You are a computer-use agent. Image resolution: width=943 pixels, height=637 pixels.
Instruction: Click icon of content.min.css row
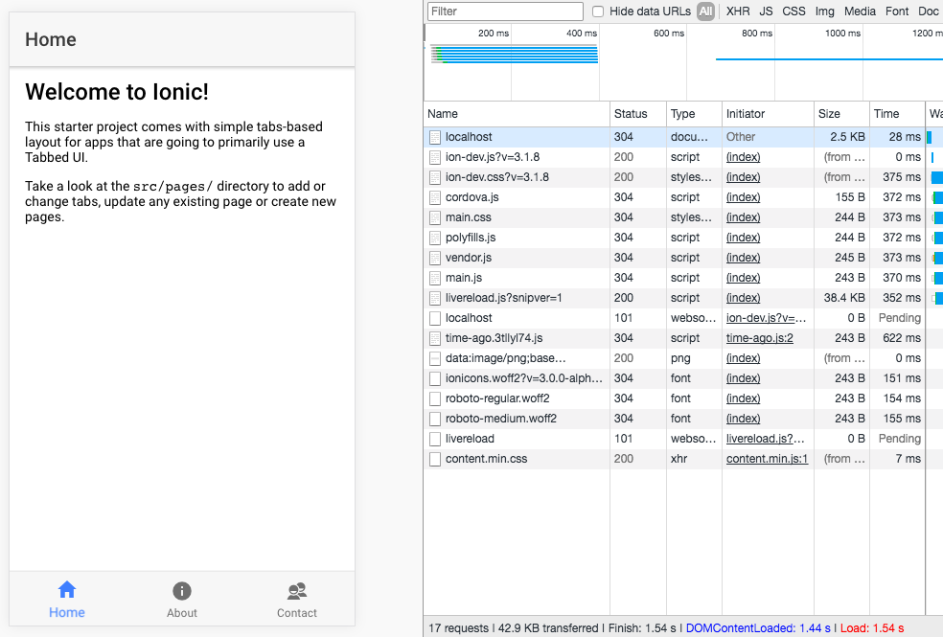435,459
